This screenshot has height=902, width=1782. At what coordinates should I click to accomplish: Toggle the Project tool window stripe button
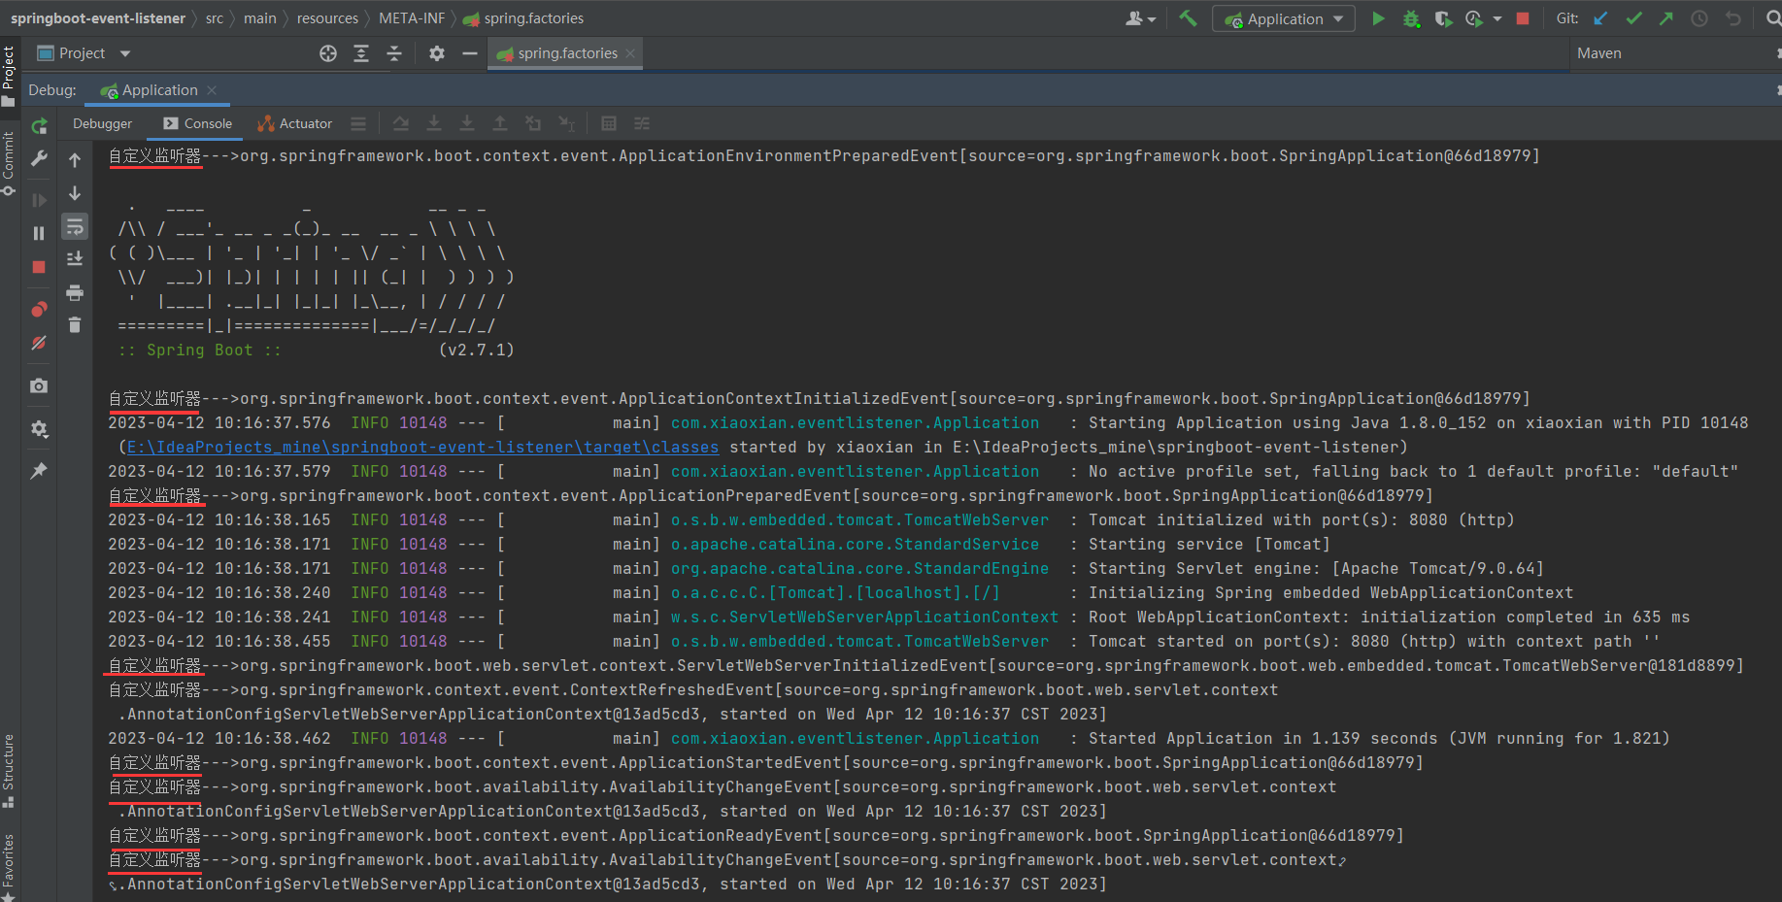tap(9, 76)
